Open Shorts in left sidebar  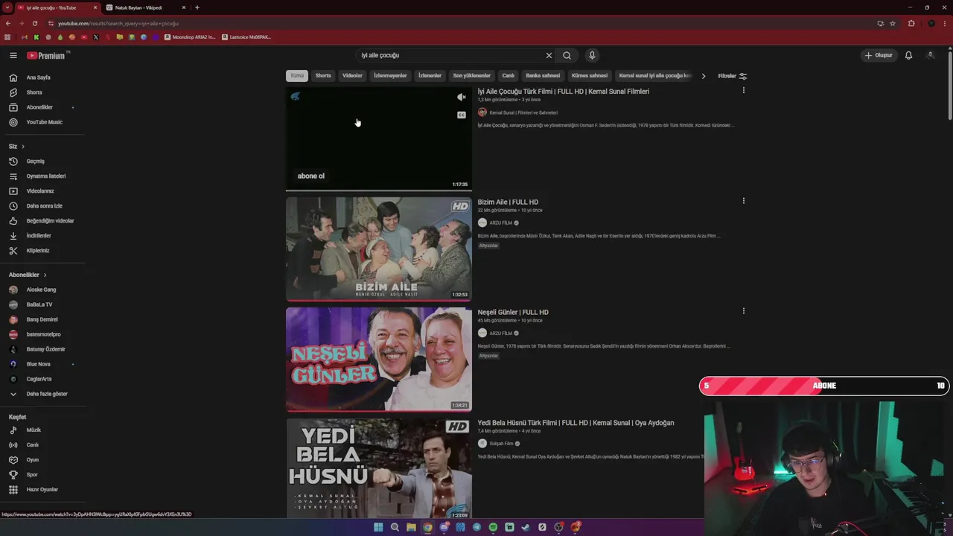(34, 92)
